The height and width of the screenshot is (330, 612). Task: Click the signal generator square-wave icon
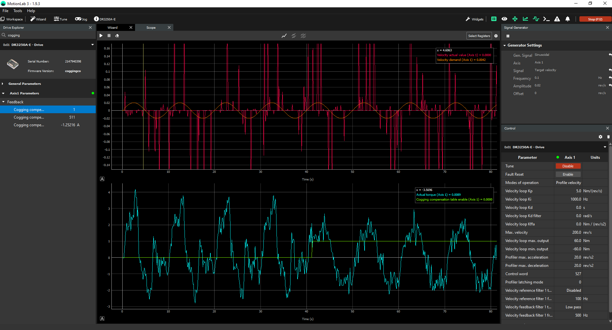[x=536, y=19]
